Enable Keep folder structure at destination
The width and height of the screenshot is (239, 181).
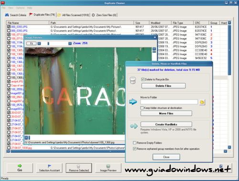[142, 108]
